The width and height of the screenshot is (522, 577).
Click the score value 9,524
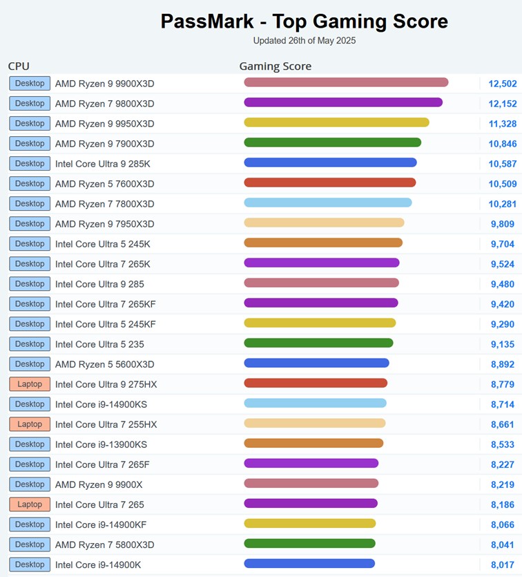click(x=503, y=264)
